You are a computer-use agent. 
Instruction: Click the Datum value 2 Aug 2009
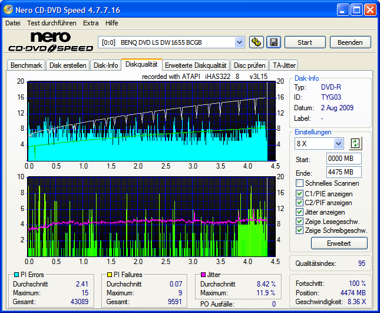pos(338,108)
